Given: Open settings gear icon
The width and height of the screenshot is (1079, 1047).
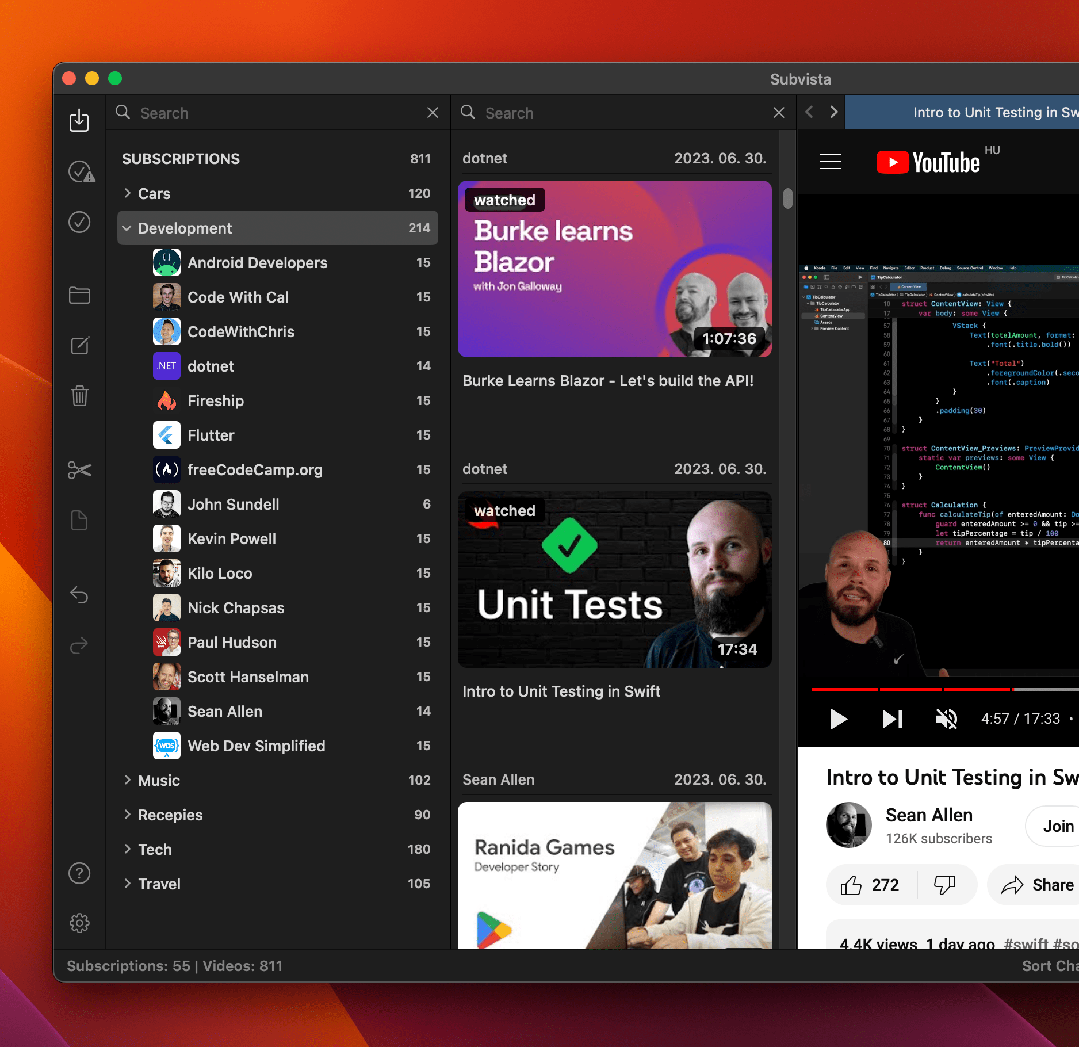Looking at the screenshot, I should tap(79, 923).
